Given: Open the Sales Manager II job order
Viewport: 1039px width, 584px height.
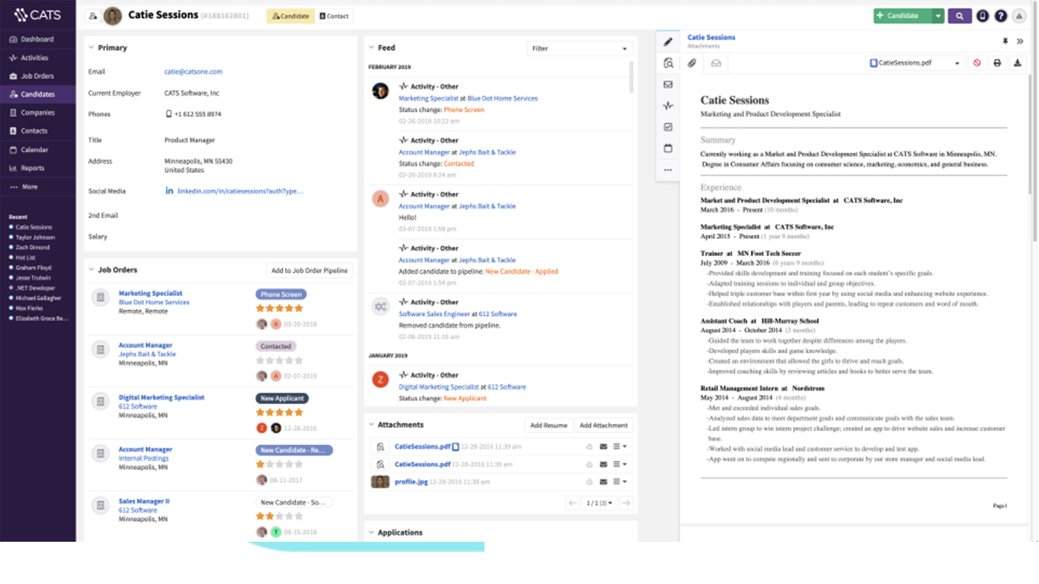Looking at the screenshot, I should 144,502.
